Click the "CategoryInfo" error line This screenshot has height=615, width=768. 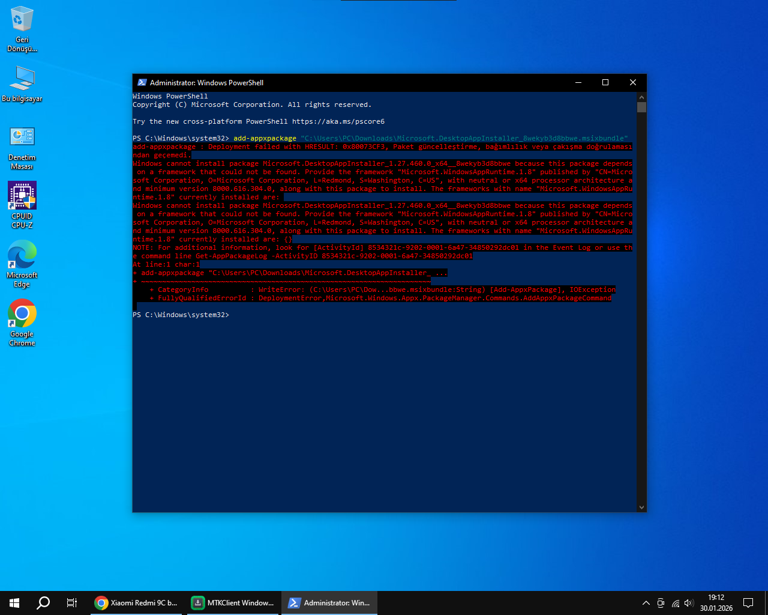tap(383, 289)
